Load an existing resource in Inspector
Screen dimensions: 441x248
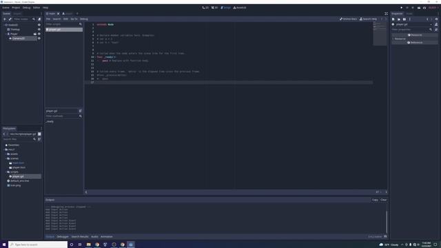tap(399, 19)
